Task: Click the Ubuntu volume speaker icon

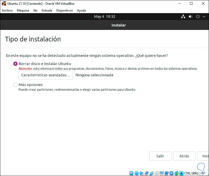Action: pos(190,17)
